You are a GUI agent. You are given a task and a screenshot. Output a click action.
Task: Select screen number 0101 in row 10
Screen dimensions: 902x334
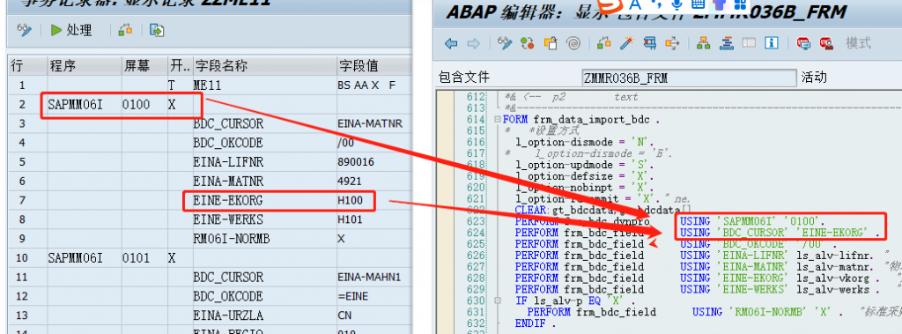pos(144,258)
